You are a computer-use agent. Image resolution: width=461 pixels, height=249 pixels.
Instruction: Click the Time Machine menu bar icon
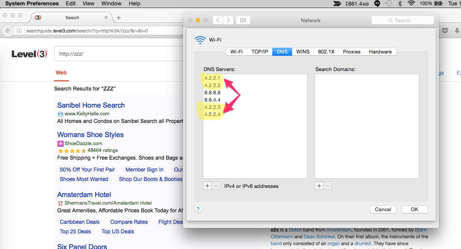[388, 3]
